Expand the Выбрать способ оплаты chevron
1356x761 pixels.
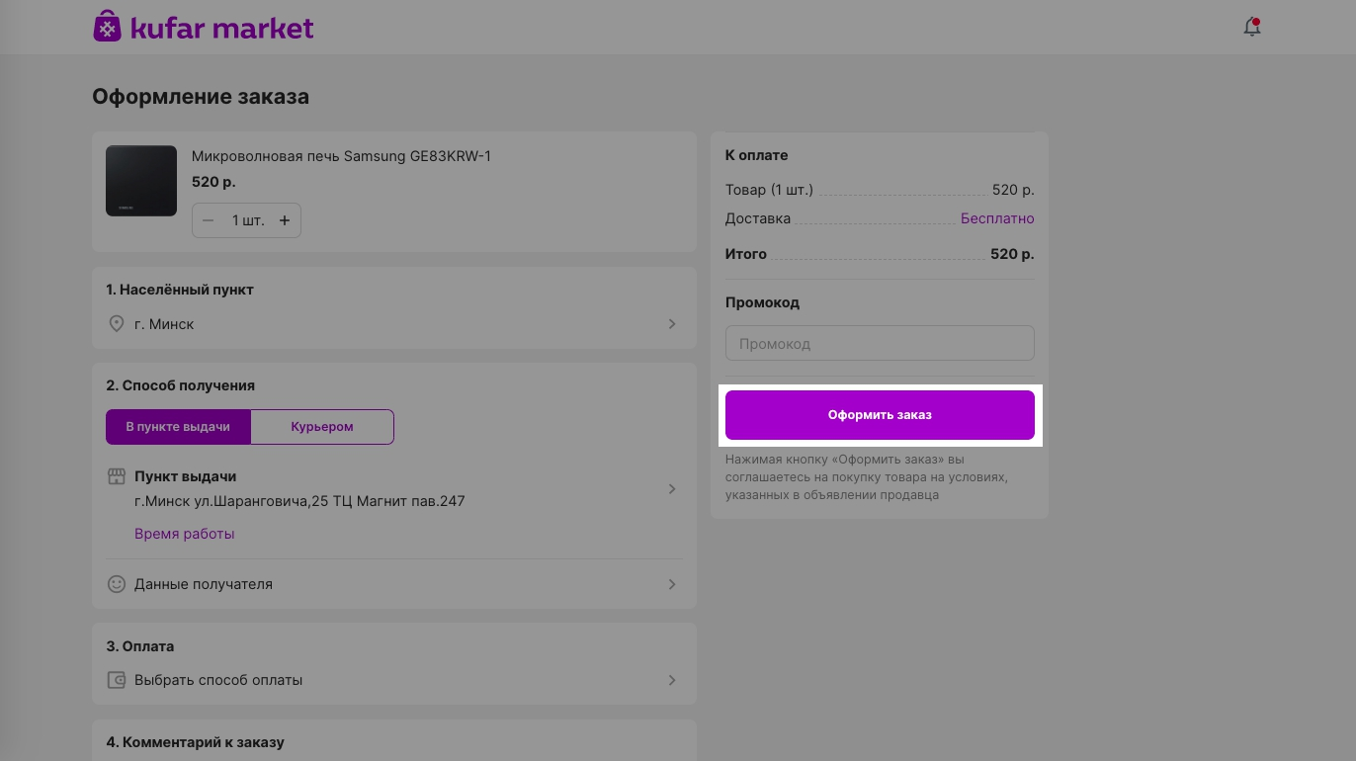tap(672, 680)
